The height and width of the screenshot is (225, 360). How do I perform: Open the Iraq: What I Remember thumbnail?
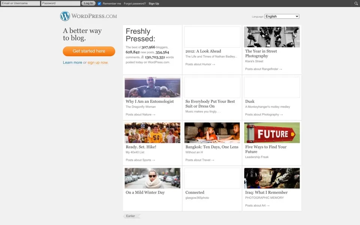(272, 178)
